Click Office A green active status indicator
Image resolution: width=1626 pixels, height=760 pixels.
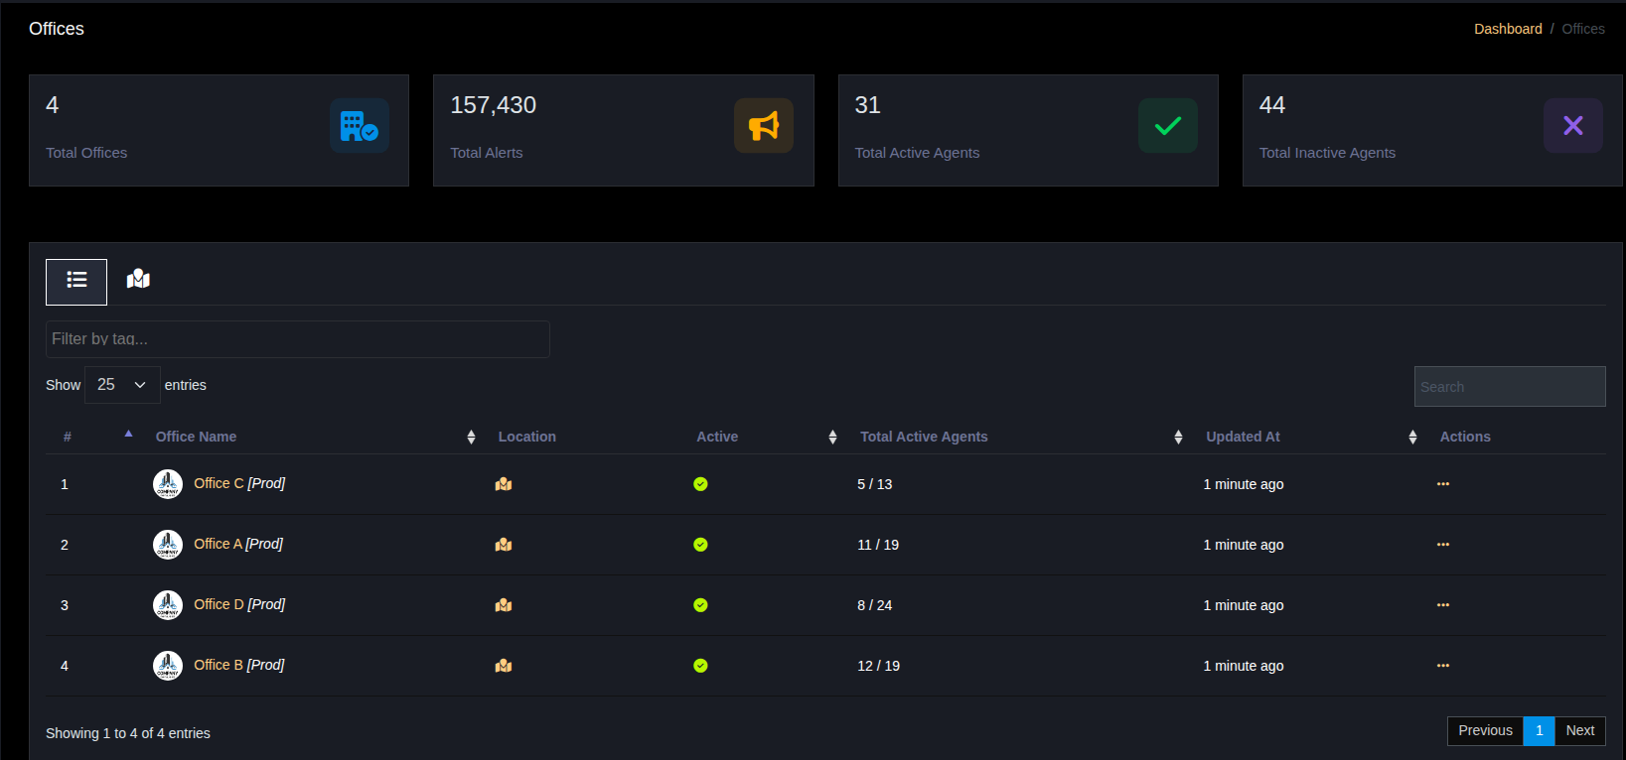pos(700,545)
